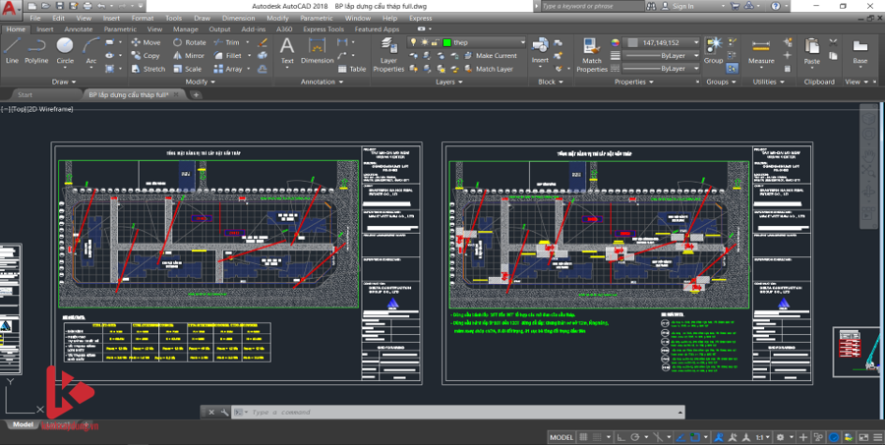Activate the Rotate tool
885x445 pixels.
[189, 42]
